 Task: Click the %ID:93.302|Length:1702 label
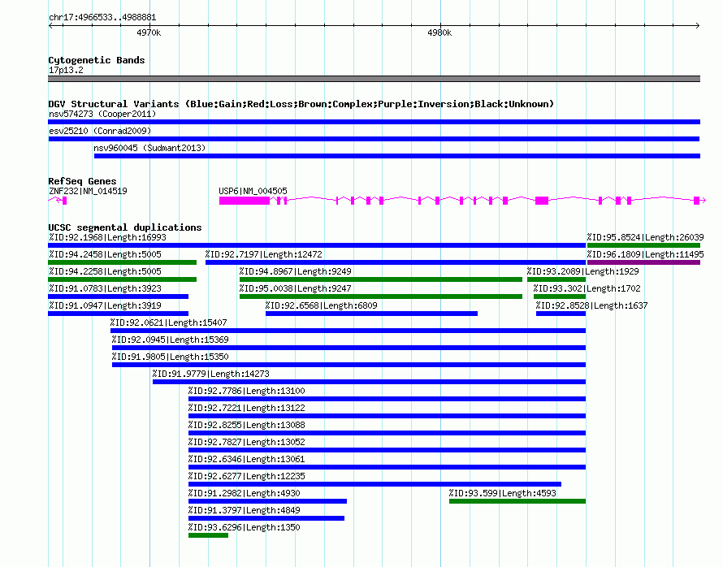[587, 288]
